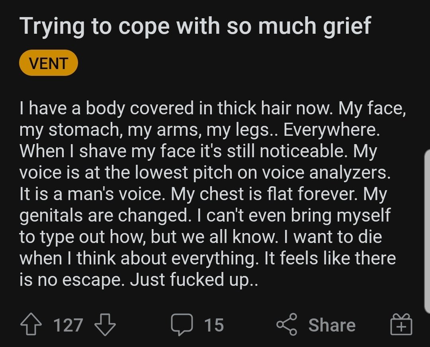The width and height of the screenshot is (430, 347).
Task: Tap the share arrow icon
Action: (x=287, y=325)
